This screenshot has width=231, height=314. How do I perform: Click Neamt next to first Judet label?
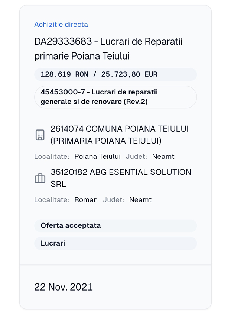tap(163, 157)
